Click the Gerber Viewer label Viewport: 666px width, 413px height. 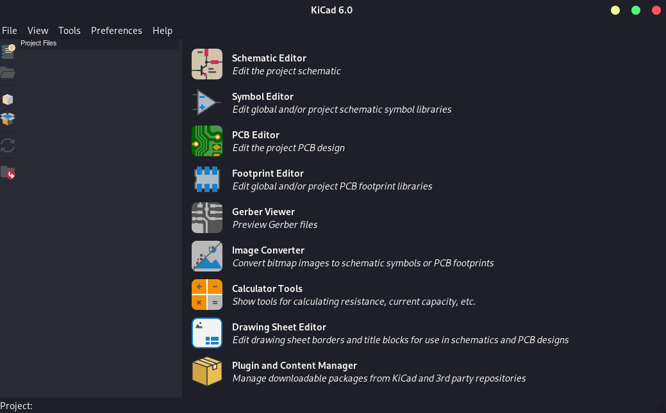pyautogui.click(x=263, y=212)
